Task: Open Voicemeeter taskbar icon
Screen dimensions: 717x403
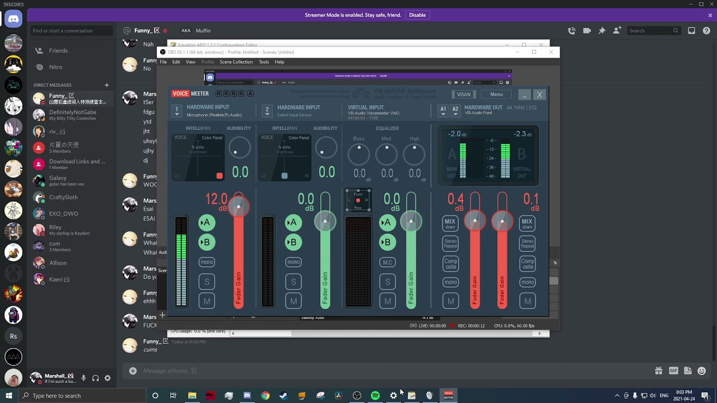Action: (448, 396)
